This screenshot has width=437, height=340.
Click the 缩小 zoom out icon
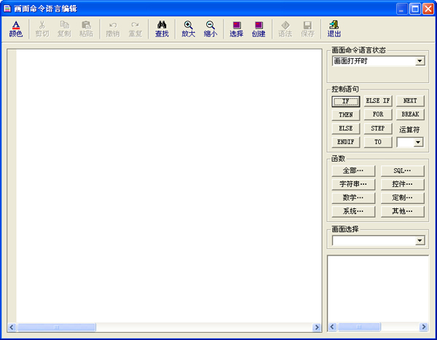210,29
